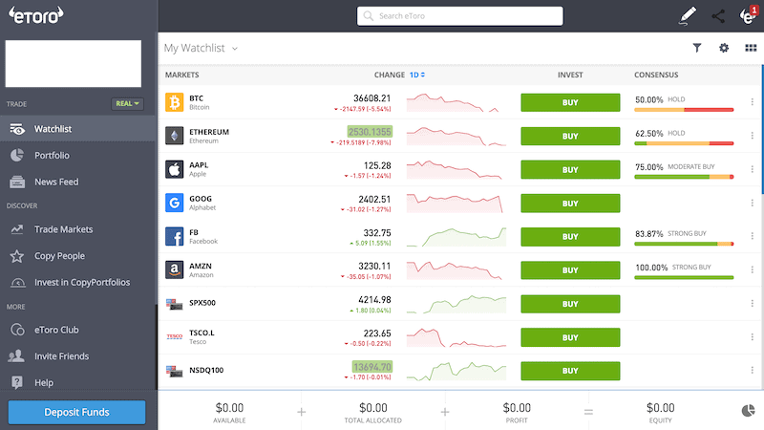The width and height of the screenshot is (764, 430).
Task: Buy TSCO.L Tesco
Action: [570, 337]
